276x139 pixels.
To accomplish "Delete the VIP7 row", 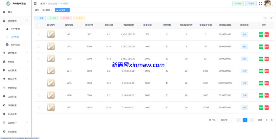I will click(267, 107).
